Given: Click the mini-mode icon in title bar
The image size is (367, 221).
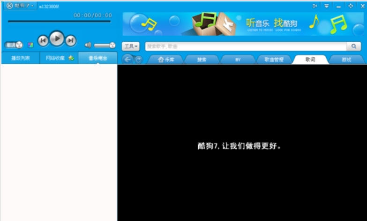Looking at the screenshot, I should point(315,6).
